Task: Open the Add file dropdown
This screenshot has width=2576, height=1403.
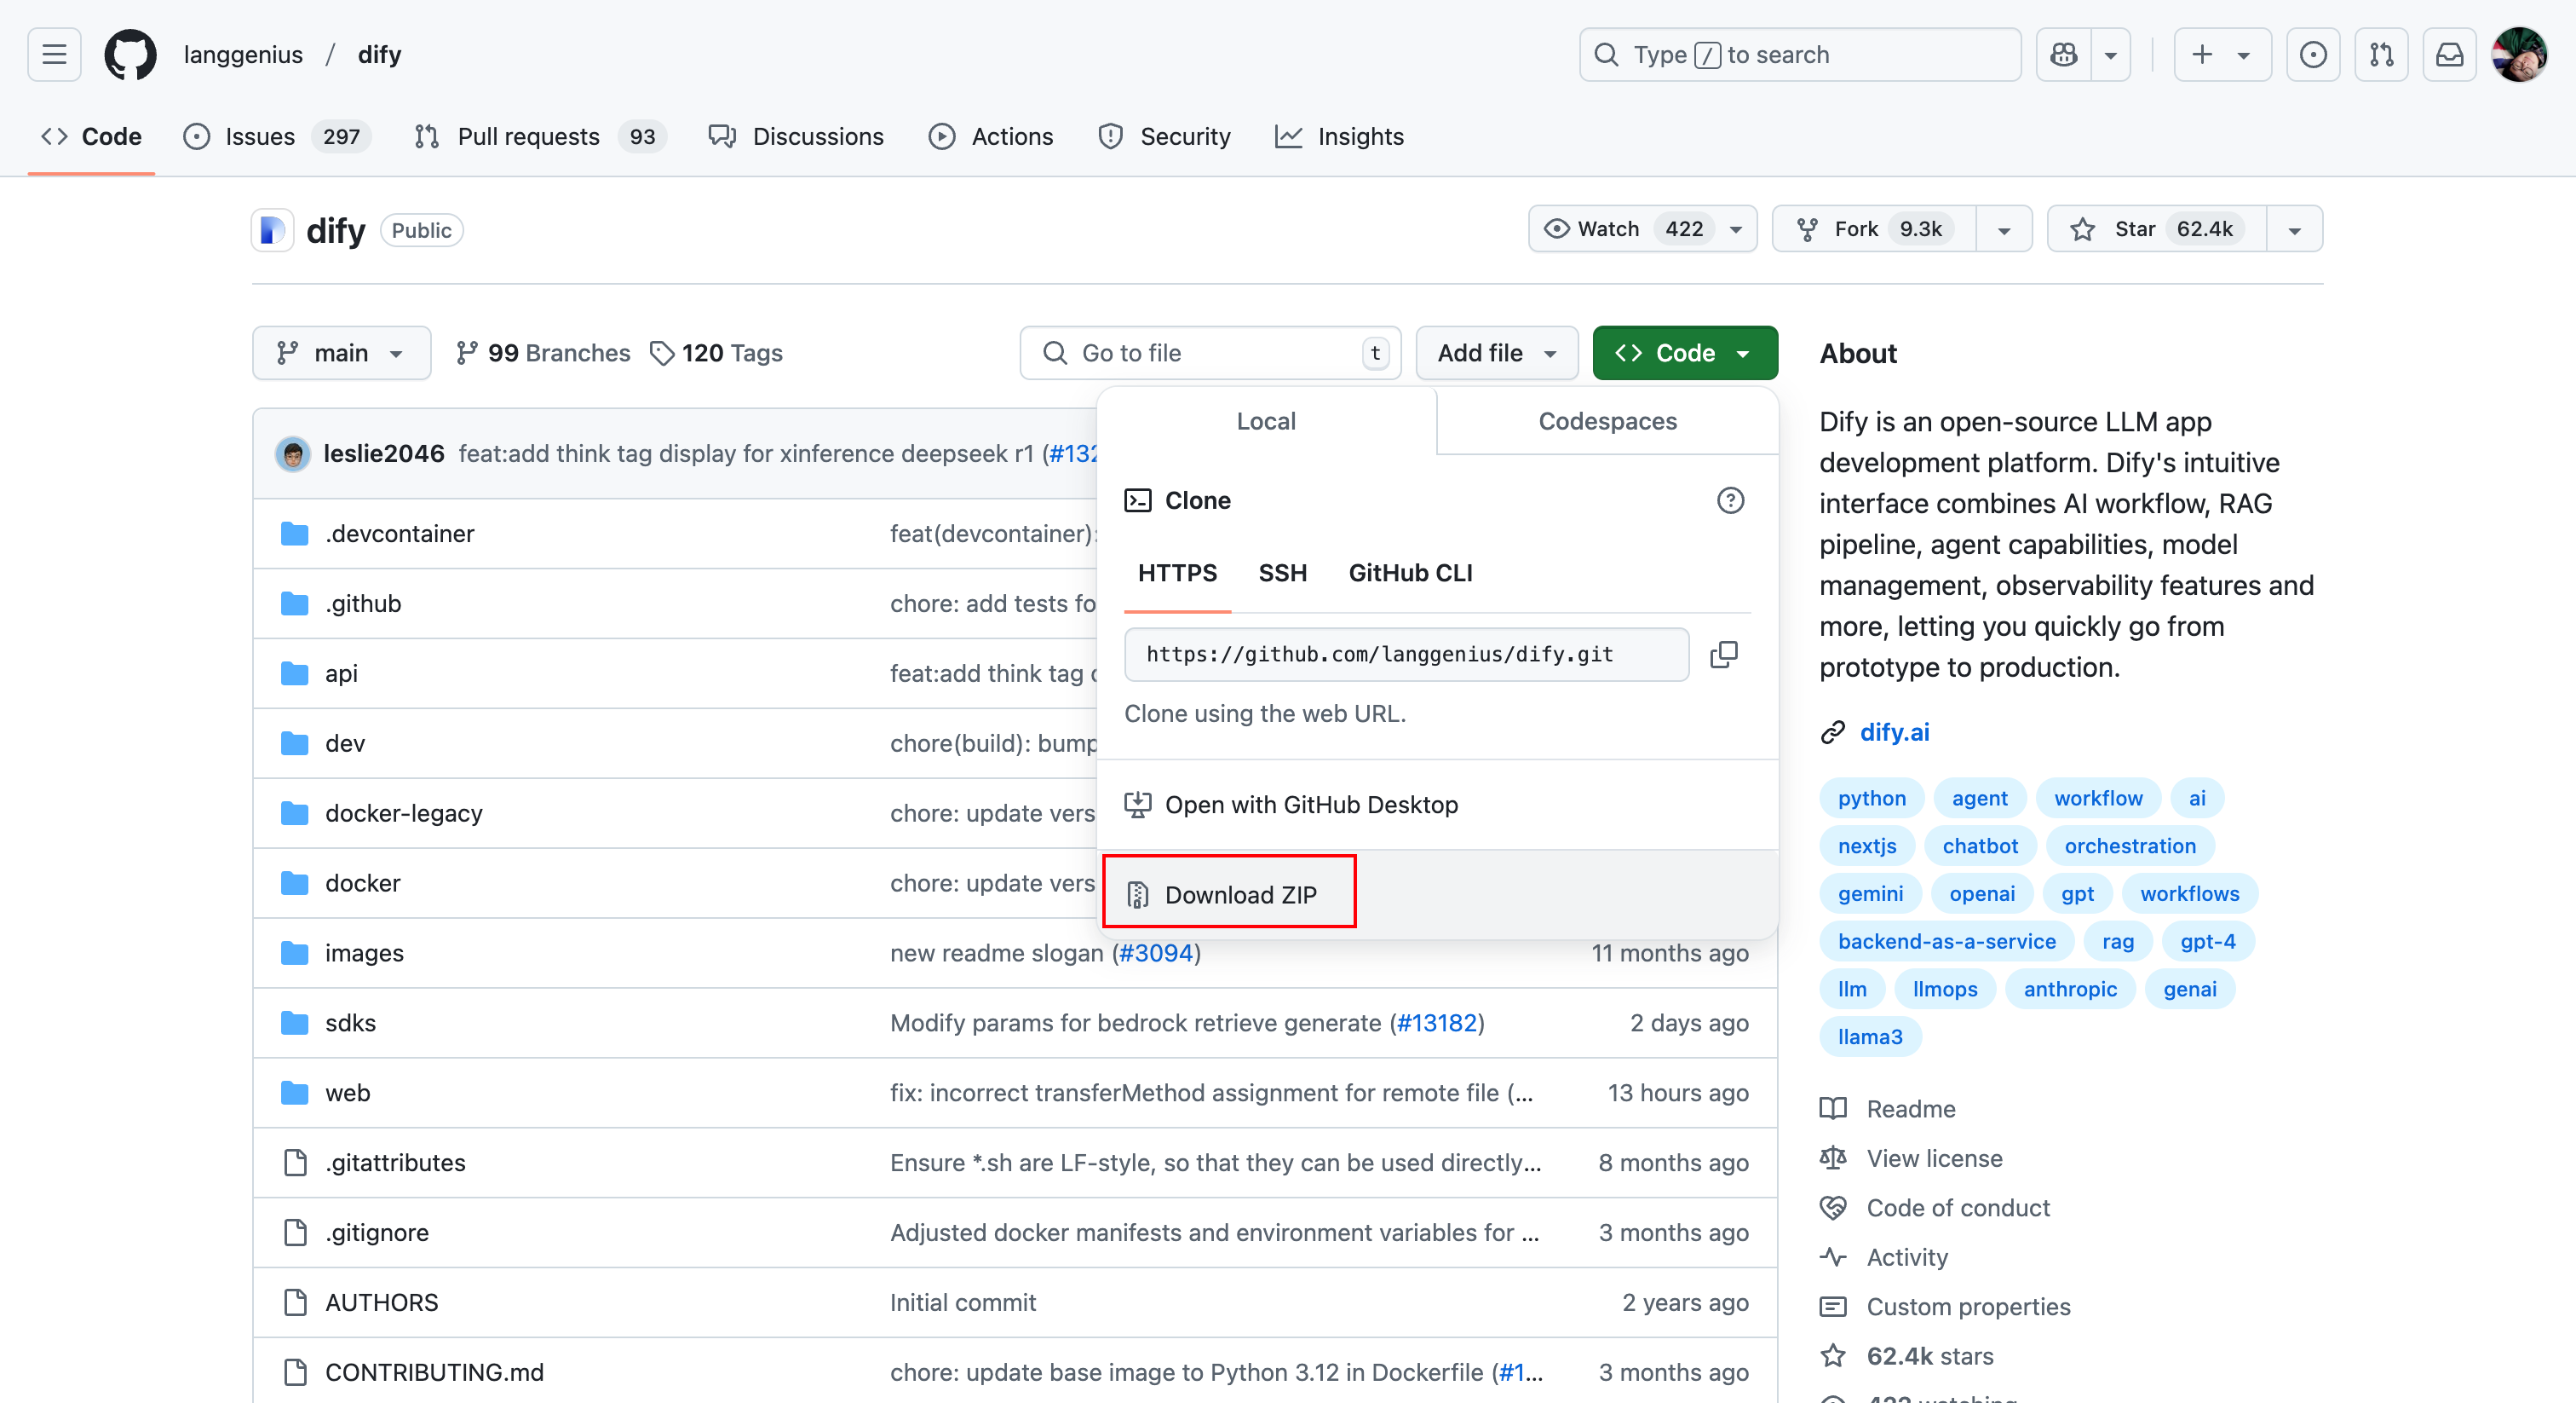Action: click(x=1497, y=353)
